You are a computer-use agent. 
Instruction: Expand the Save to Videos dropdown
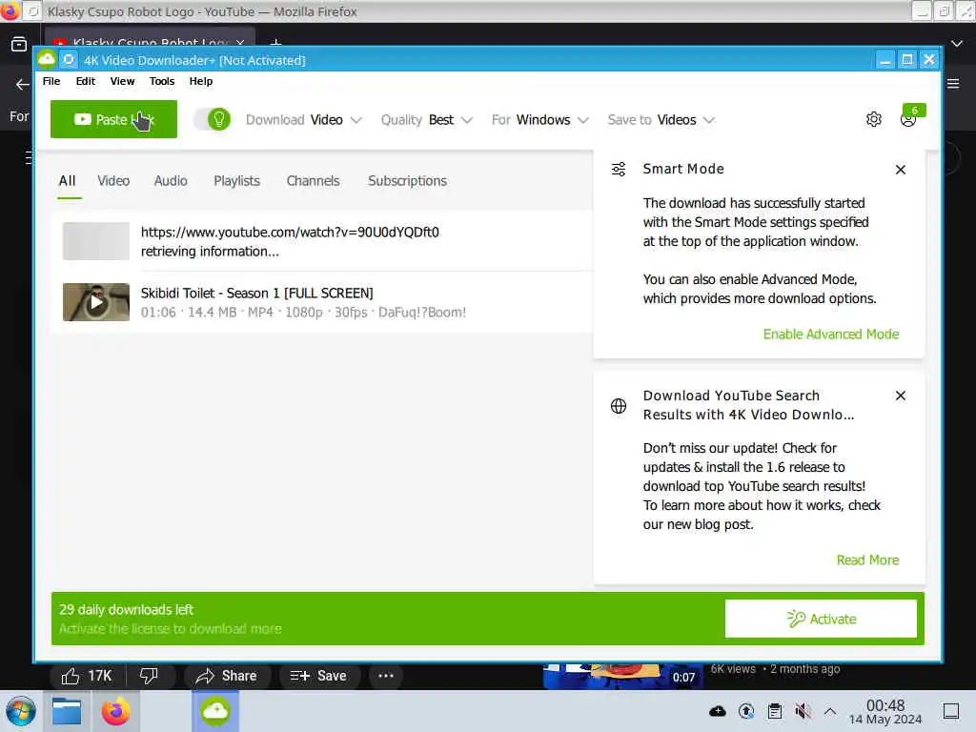click(x=661, y=119)
